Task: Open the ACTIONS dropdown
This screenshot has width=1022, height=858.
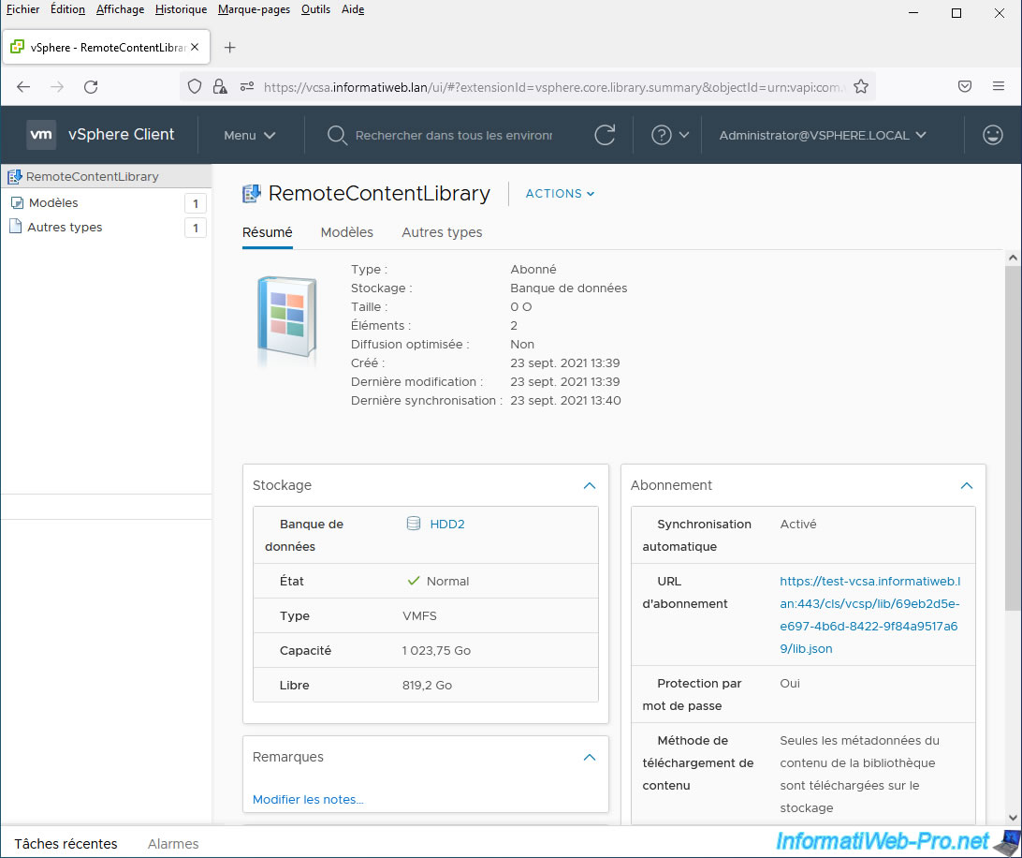Action: pyautogui.click(x=560, y=194)
